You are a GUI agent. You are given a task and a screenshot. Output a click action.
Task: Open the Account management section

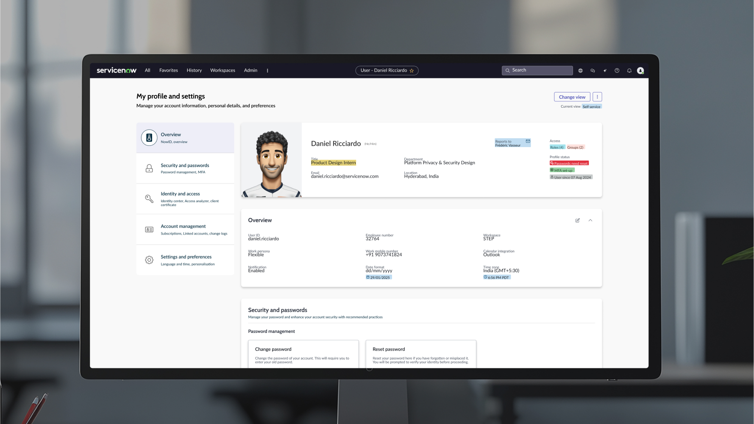[x=185, y=229]
